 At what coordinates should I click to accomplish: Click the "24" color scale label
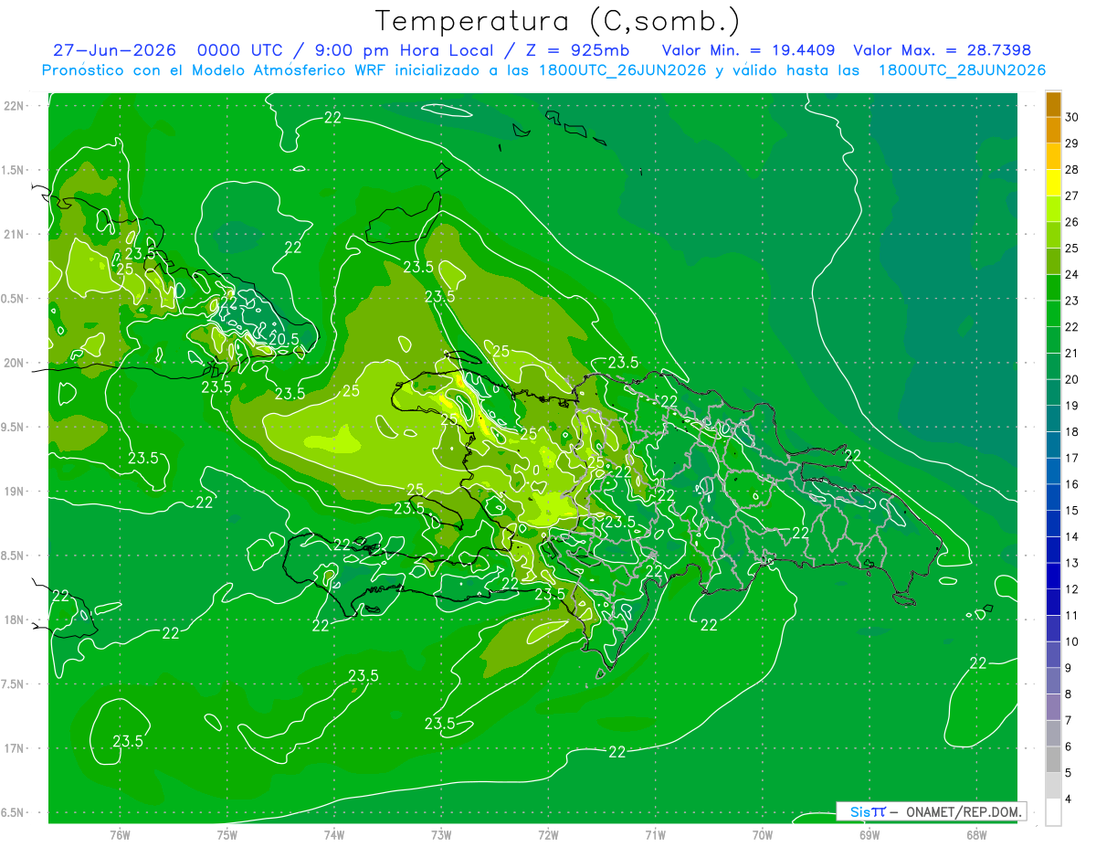click(x=1072, y=274)
